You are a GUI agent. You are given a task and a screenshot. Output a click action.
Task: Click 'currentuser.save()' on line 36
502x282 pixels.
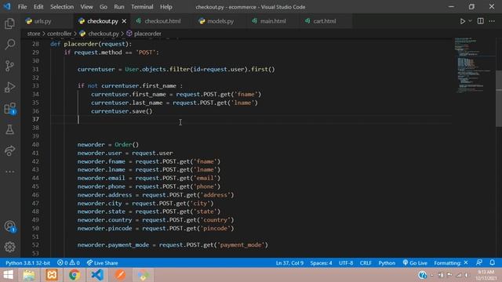122,111
